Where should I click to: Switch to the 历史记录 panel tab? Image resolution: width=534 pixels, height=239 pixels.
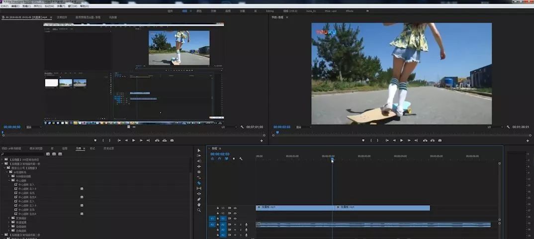pyautogui.click(x=108, y=149)
